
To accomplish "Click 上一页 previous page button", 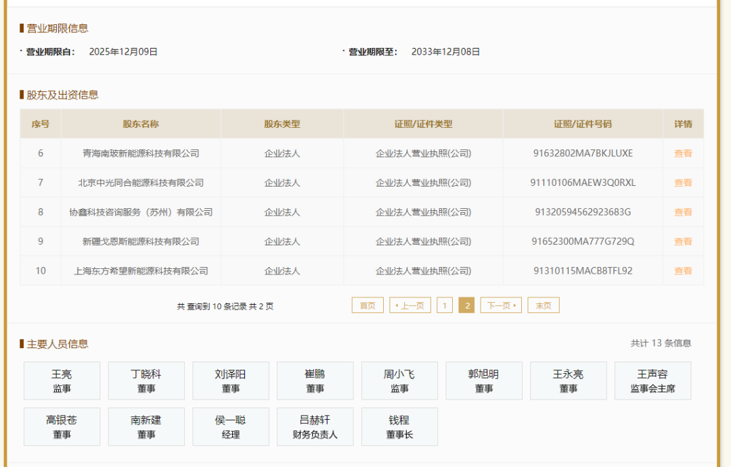I will point(409,305).
